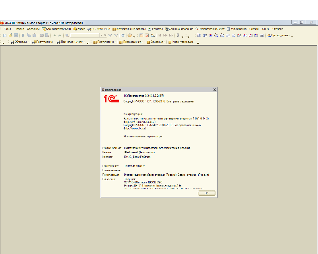This screenshot has height=254, width=318.
Task: Click the Локализация value text
Action: pyautogui.click(x=166, y=175)
